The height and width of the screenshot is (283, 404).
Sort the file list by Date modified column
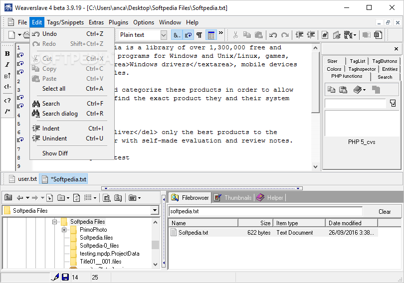(352, 223)
